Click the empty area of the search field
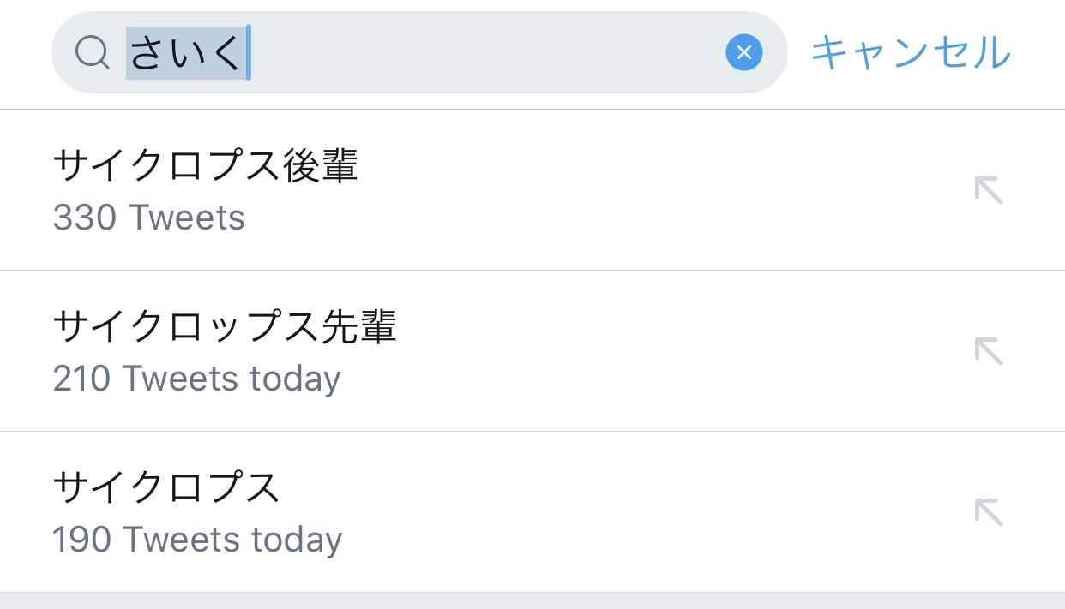The image size is (1065, 609). (480, 53)
